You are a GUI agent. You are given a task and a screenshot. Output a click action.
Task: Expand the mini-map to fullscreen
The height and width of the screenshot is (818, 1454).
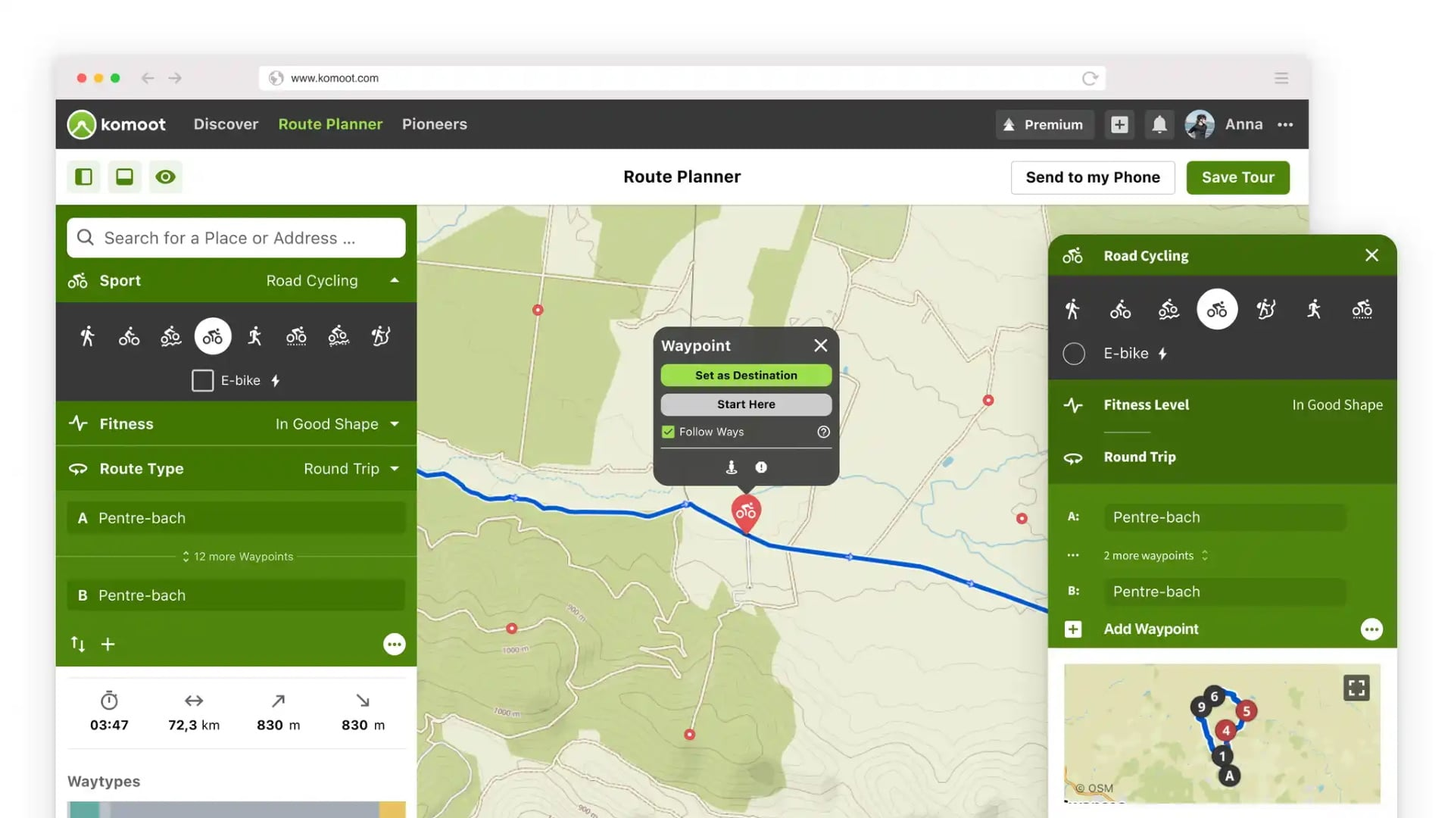tap(1356, 688)
